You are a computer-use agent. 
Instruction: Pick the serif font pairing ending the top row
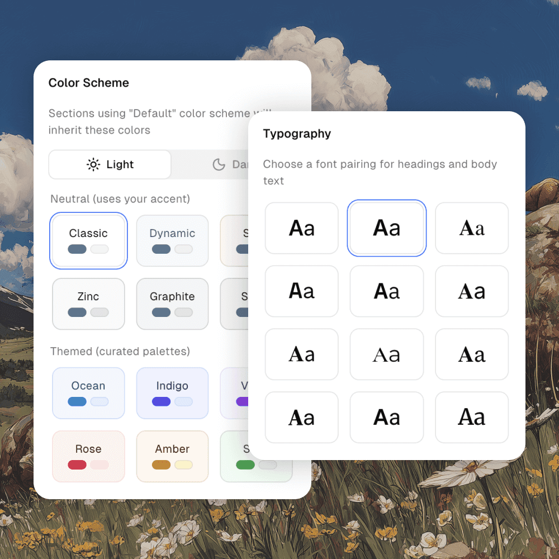click(x=472, y=228)
